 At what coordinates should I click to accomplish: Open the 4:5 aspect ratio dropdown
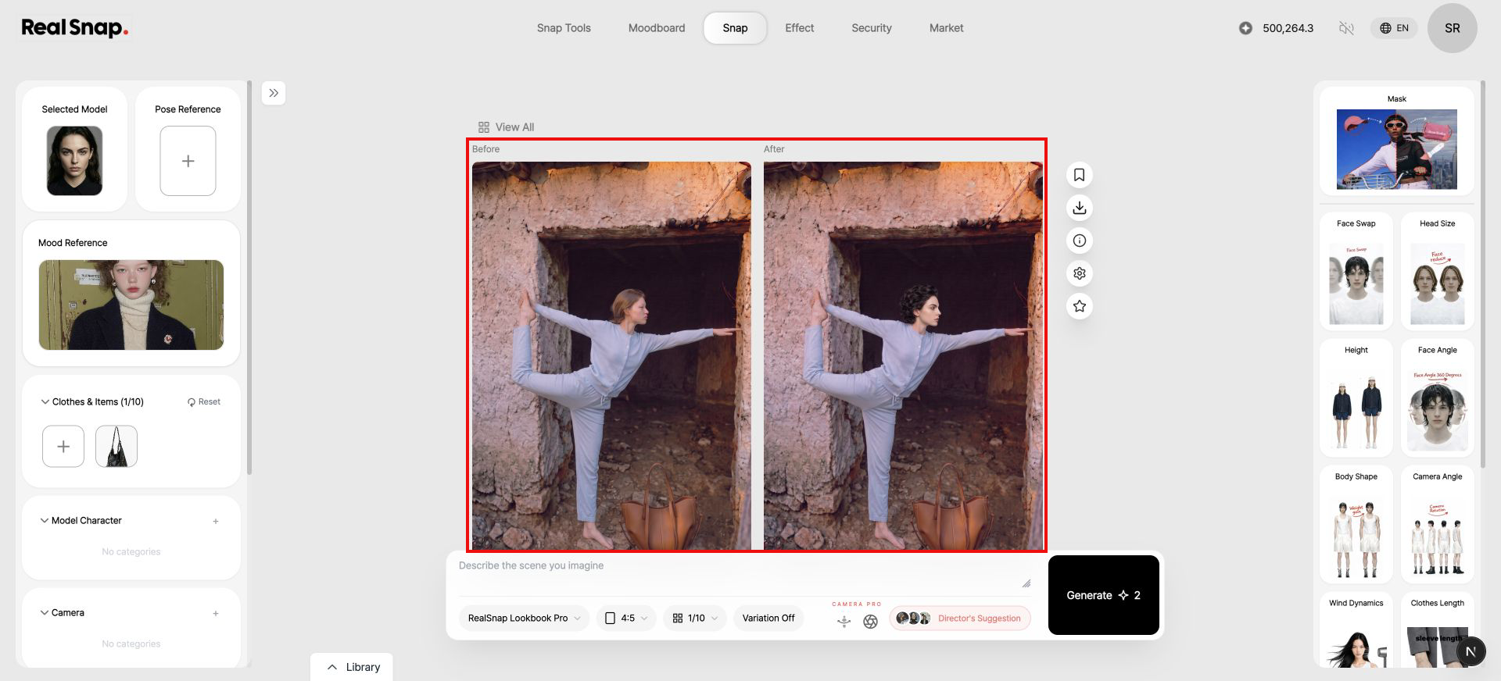(x=626, y=618)
